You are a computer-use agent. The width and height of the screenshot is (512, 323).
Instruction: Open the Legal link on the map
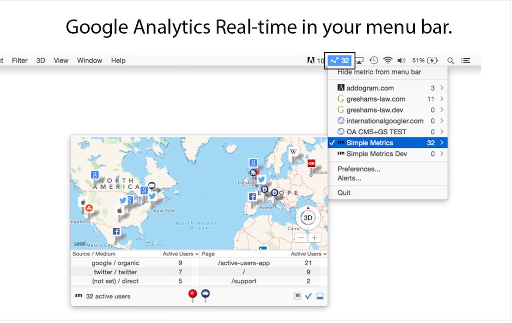point(80,244)
